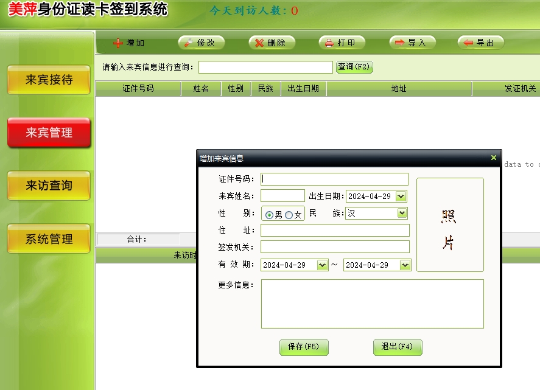Image resolution: width=540 pixels, height=390 pixels.
Task: Click the 删除 (Delete) toolbar button
Action: (272, 43)
